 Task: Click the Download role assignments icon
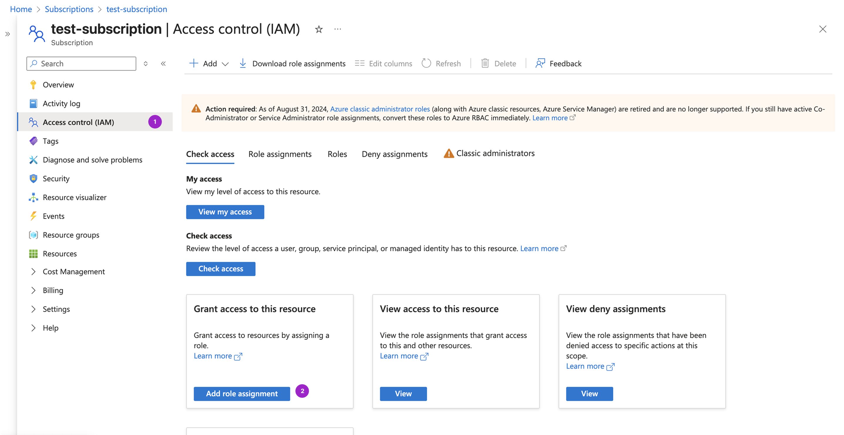pos(243,63)
